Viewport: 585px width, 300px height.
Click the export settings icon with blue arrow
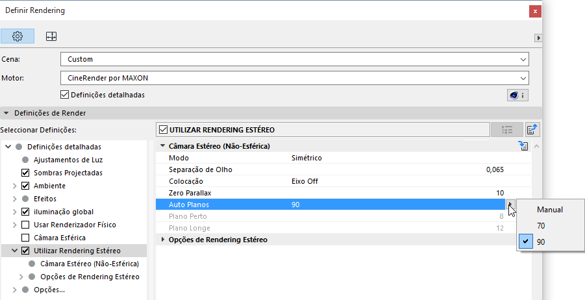tap(532, 130)
